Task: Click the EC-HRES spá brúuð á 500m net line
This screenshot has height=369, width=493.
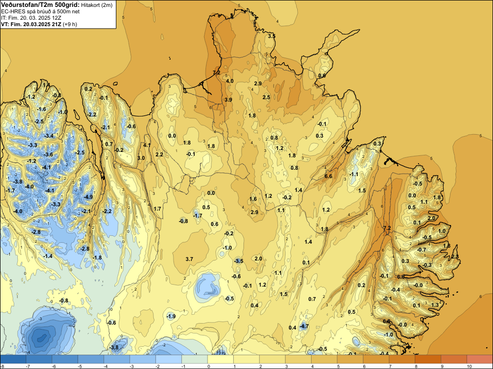Action: (40, 12)
